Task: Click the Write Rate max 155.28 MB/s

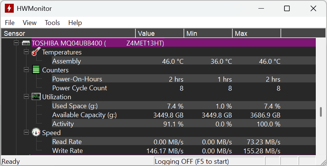Action: pyautogui.click(x=262, y=151)
